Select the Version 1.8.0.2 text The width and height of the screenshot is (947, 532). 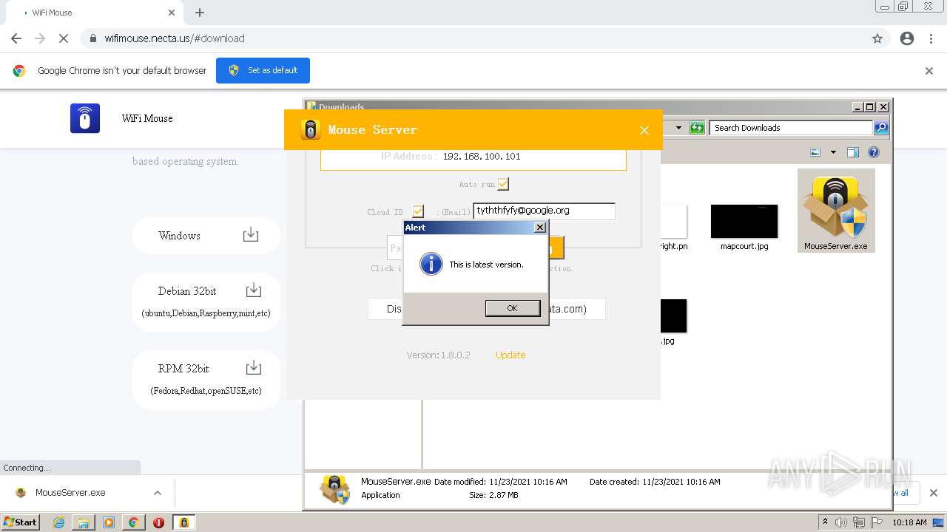pos(438,355)
